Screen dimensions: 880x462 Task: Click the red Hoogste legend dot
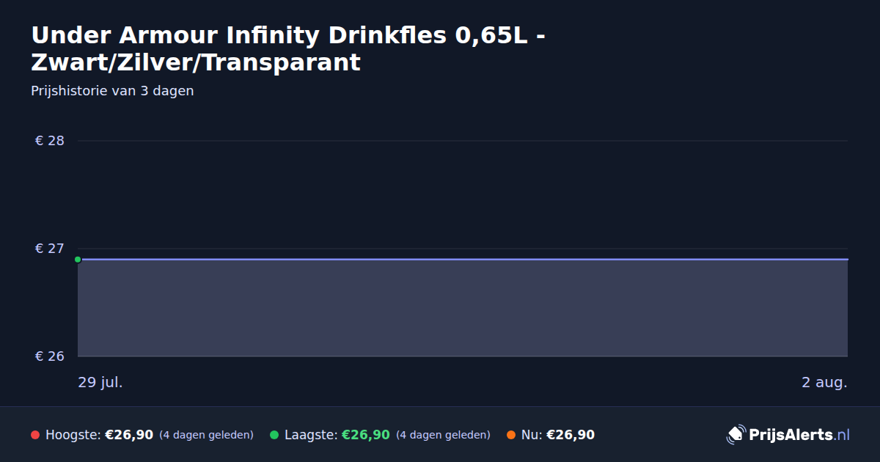pos(35,435)
